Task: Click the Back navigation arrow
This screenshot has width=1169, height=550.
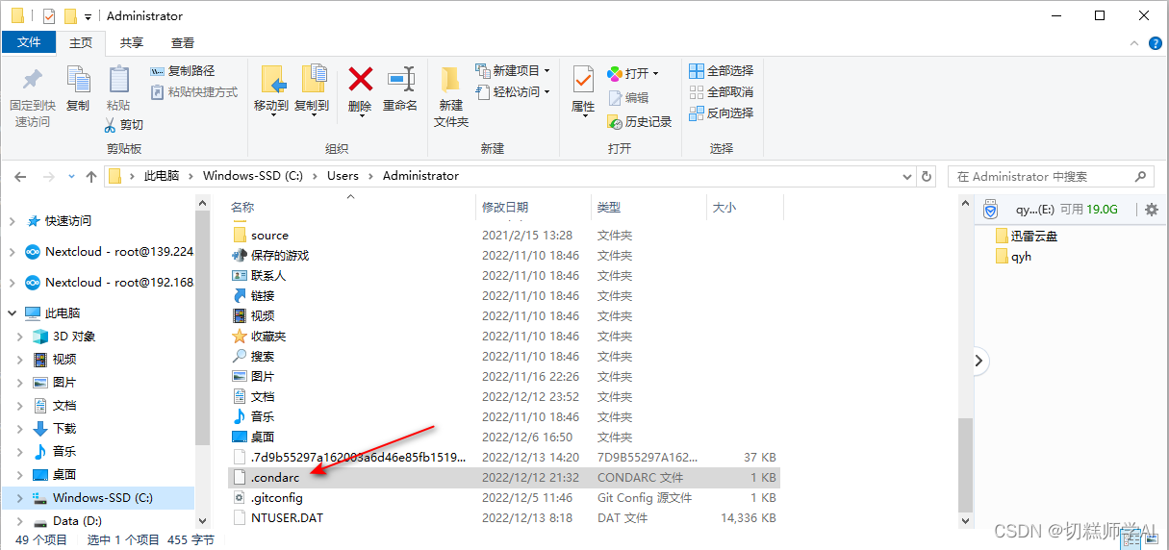Action: click(x=20, y=177)
